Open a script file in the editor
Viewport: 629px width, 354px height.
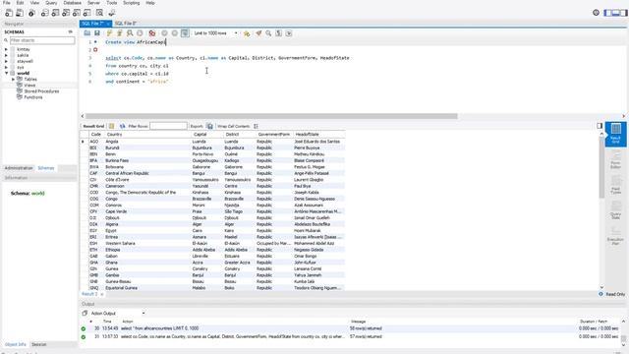87,33
